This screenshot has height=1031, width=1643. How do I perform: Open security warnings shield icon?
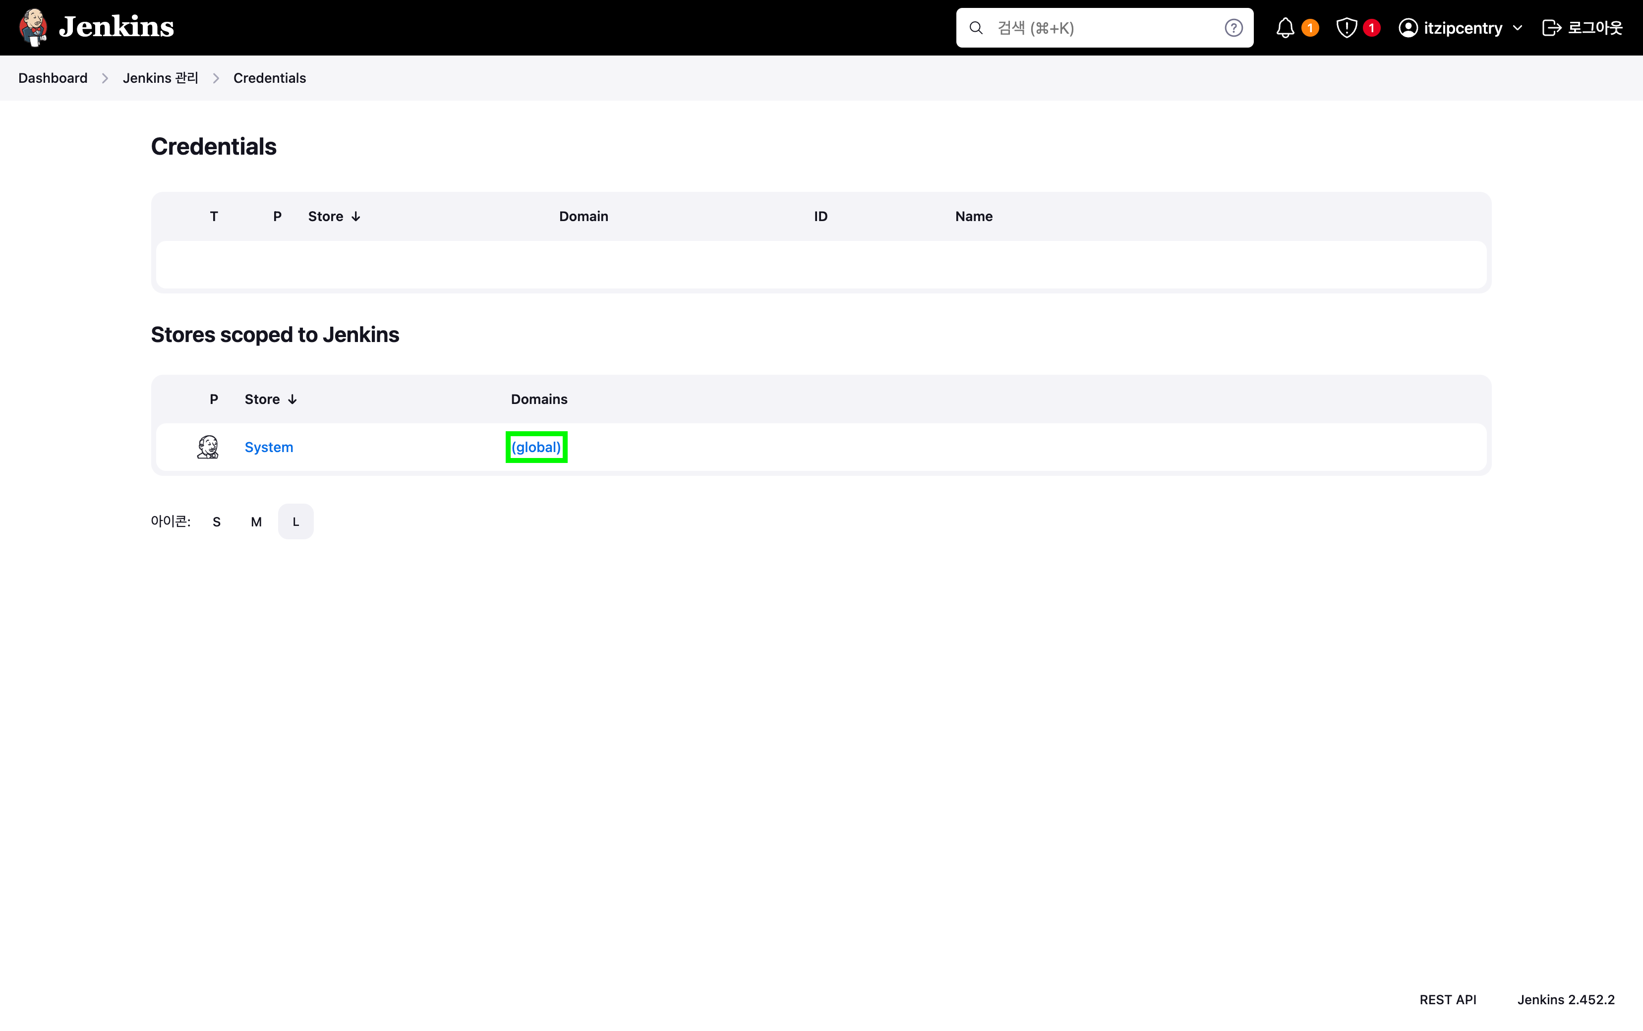[x=1347, y=28]
